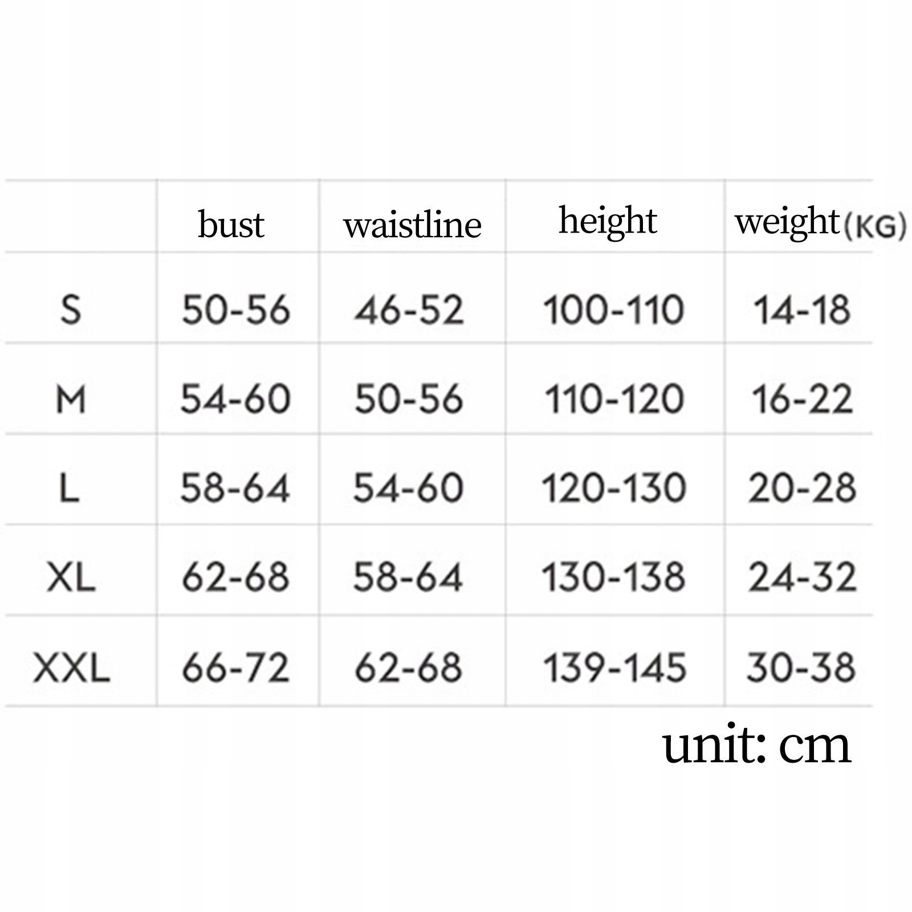Viewport: 912px width, 912px height.
Task: Click the bust column header
Action: pos(231,224)
